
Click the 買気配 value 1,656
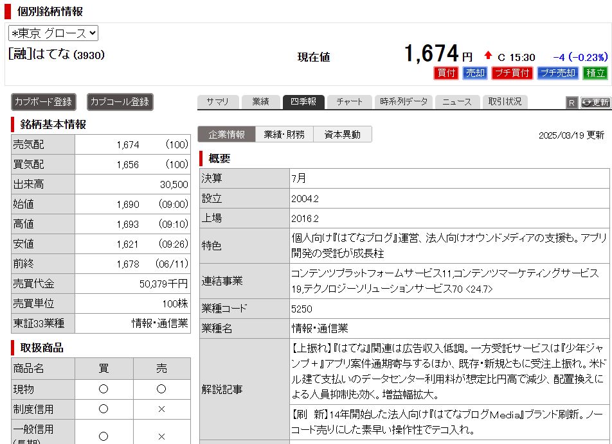[x=128, y=165]
